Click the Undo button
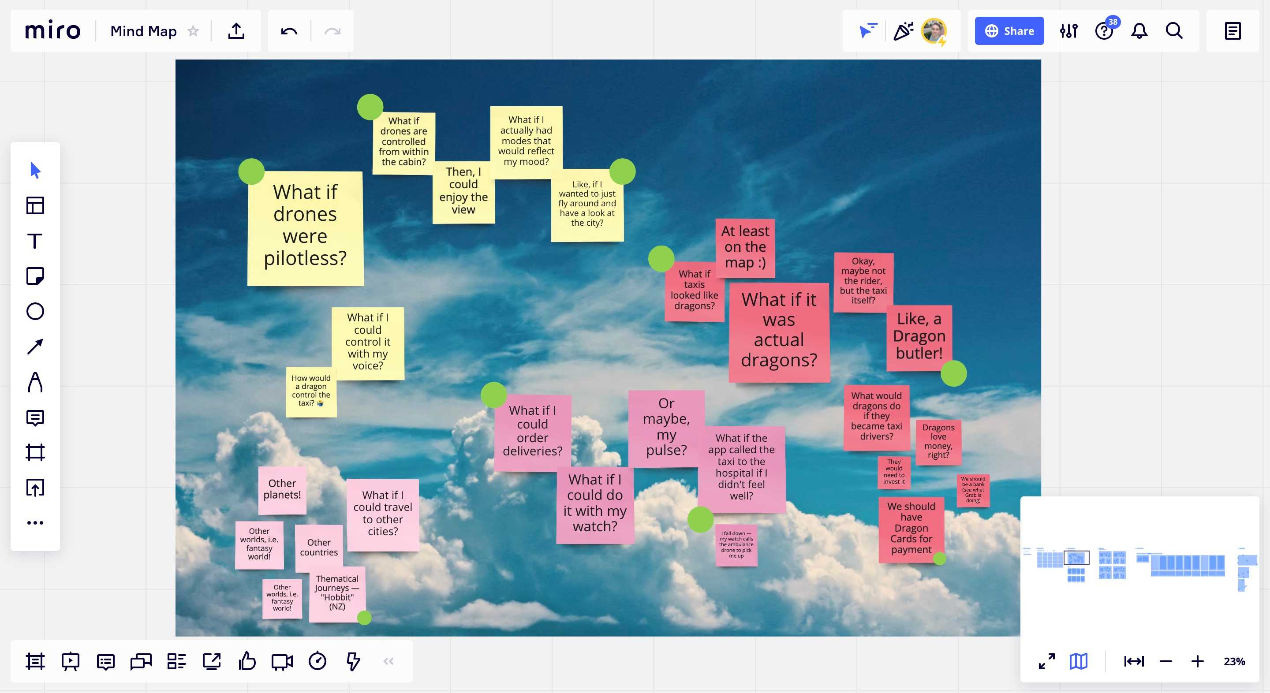Image resolution: width=1270 pixels, height=693 pixels. [x=289, y=31]
